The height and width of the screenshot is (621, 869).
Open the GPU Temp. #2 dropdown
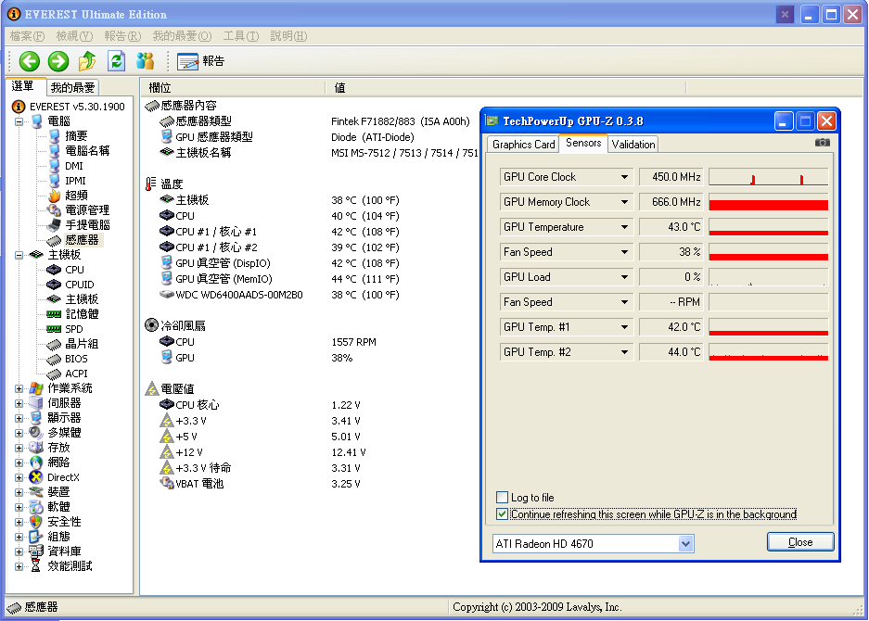[x=624, y=352]
